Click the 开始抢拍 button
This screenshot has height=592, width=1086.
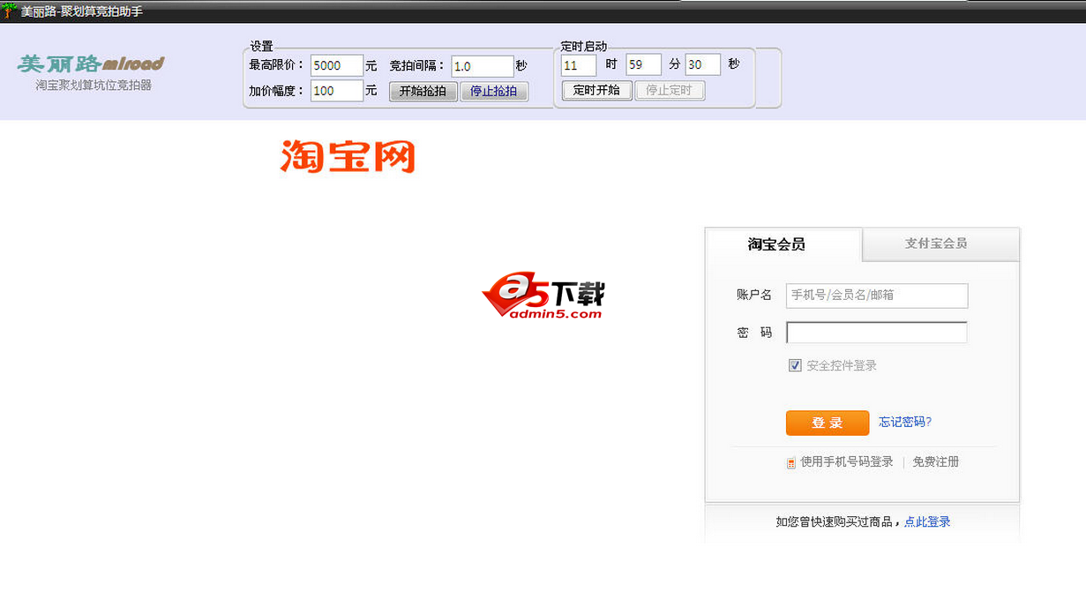(423, 91)
